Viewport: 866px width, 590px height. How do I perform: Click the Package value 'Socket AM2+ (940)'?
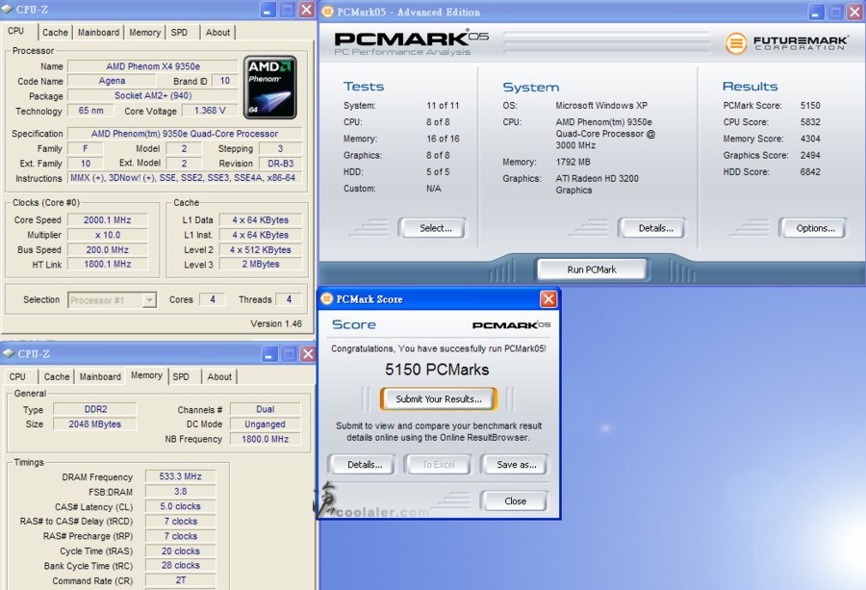(x=153, y=95)
